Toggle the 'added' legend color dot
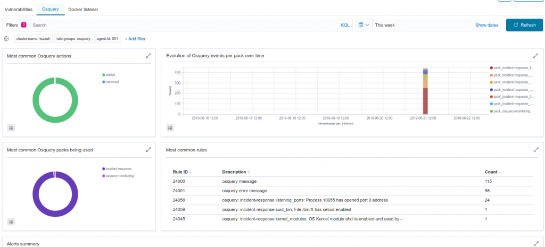545x247 pixels. click(x=104, y=74)
